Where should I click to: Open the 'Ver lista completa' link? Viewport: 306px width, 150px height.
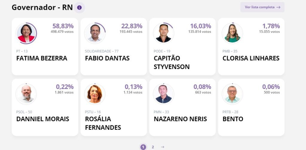point(262,7)
